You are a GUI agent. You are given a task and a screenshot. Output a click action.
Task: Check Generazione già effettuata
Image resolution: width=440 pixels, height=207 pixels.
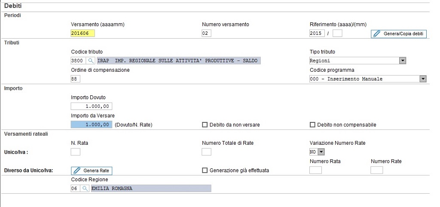[x=205, y=170]
